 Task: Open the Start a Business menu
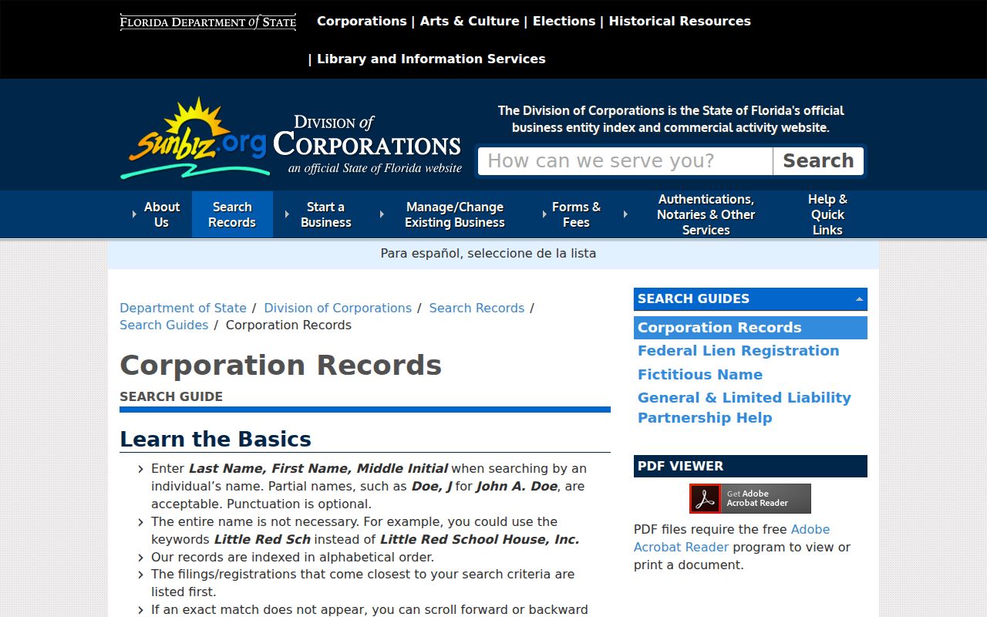[x=325, y=214]
